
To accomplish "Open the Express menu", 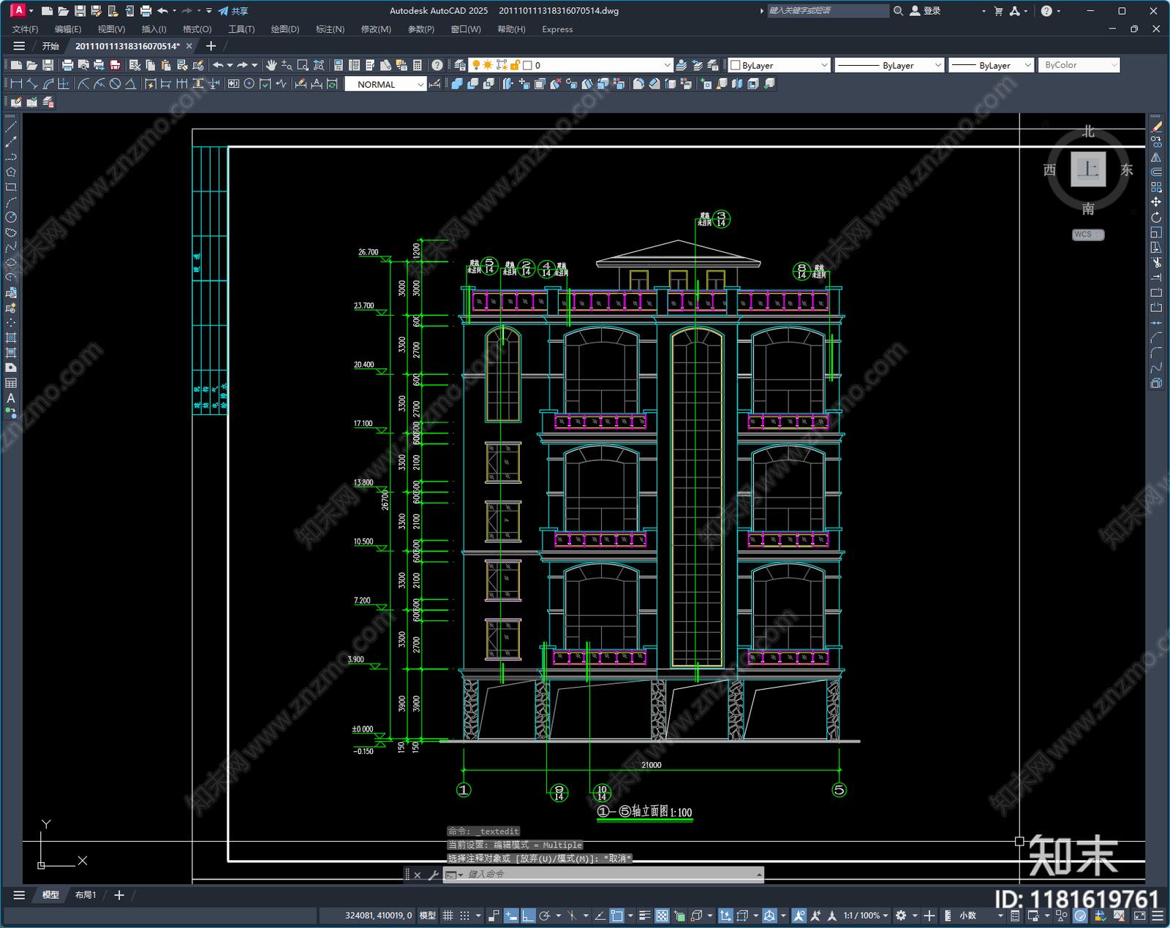I will 557,29.
